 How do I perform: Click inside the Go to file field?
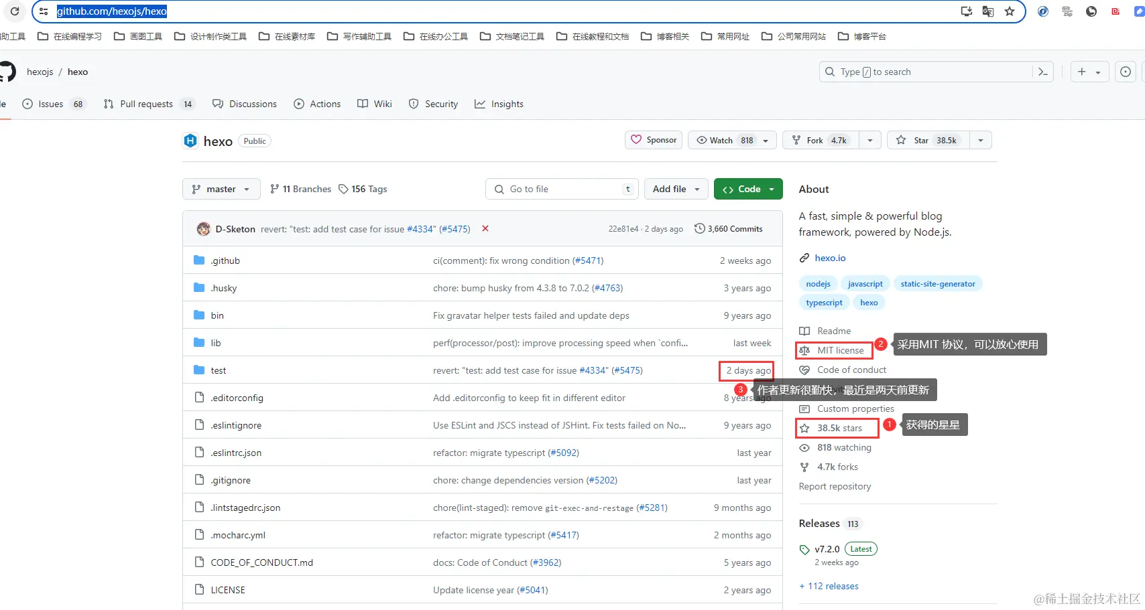click(562, 189)
